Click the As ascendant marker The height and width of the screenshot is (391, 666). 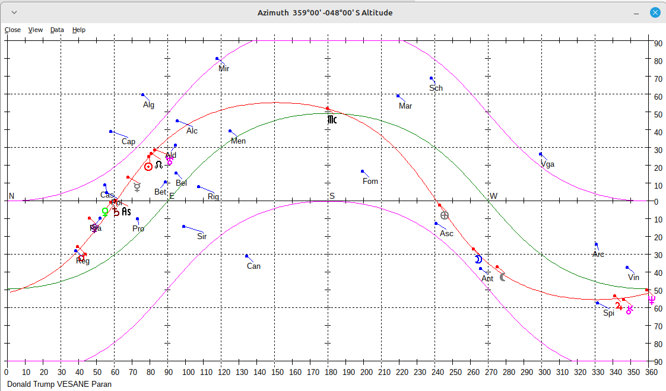click(126, 211)
